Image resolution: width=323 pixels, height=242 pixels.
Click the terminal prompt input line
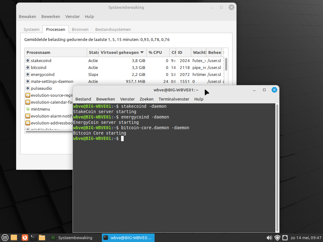[x=174, y=139]
